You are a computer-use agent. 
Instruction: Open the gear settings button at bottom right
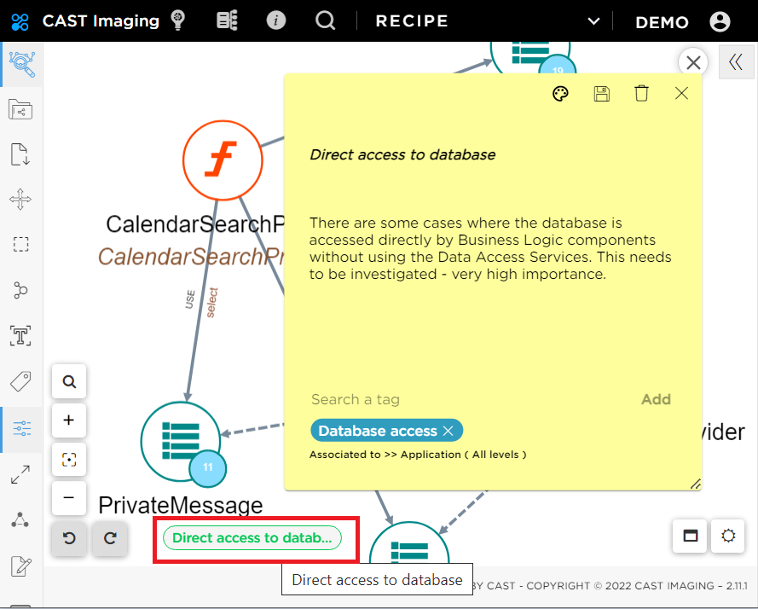(x=728, y=536)
